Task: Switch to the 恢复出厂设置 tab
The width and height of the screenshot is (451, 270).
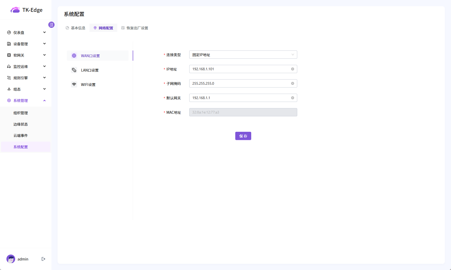Action: [x=135, y=28]
